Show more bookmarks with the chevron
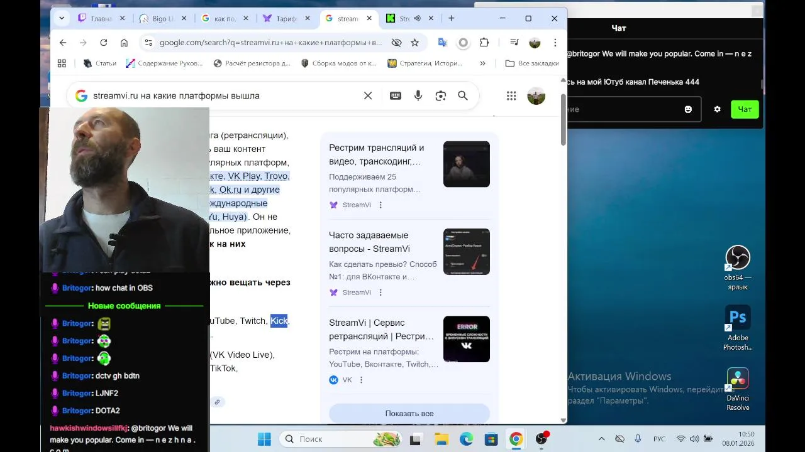The image size is (805, 452). 482,63
